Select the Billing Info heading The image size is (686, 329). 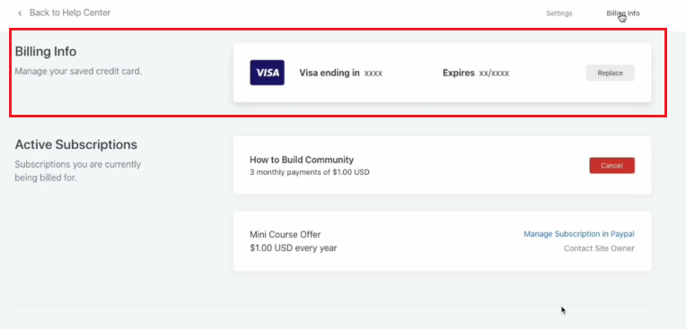click(x=46, y=52)
